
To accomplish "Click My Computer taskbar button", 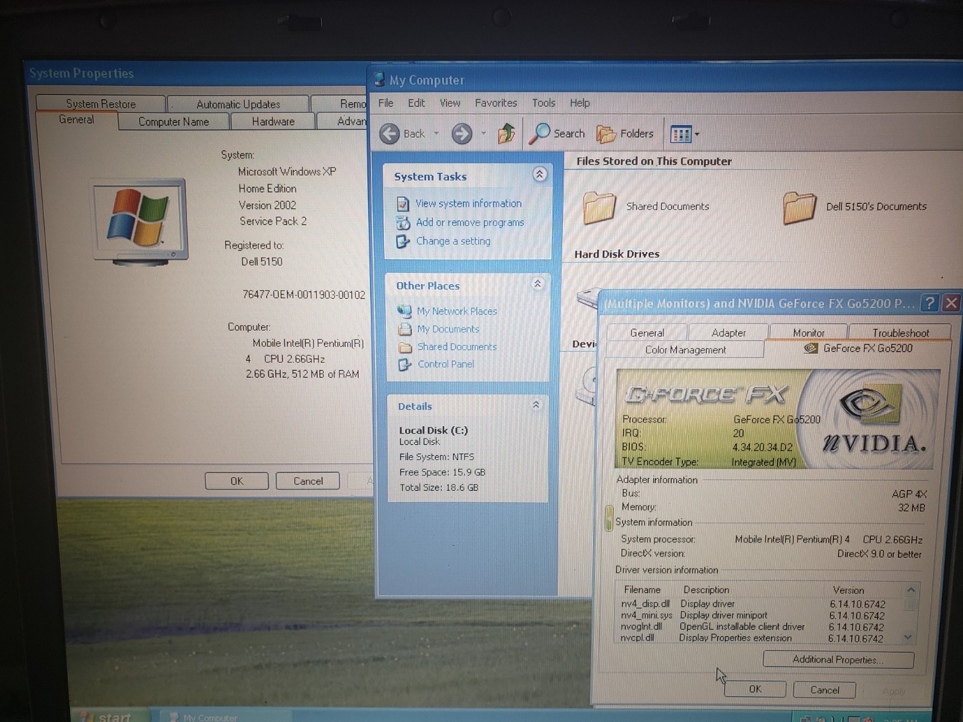I will click(x=226, y=717).
